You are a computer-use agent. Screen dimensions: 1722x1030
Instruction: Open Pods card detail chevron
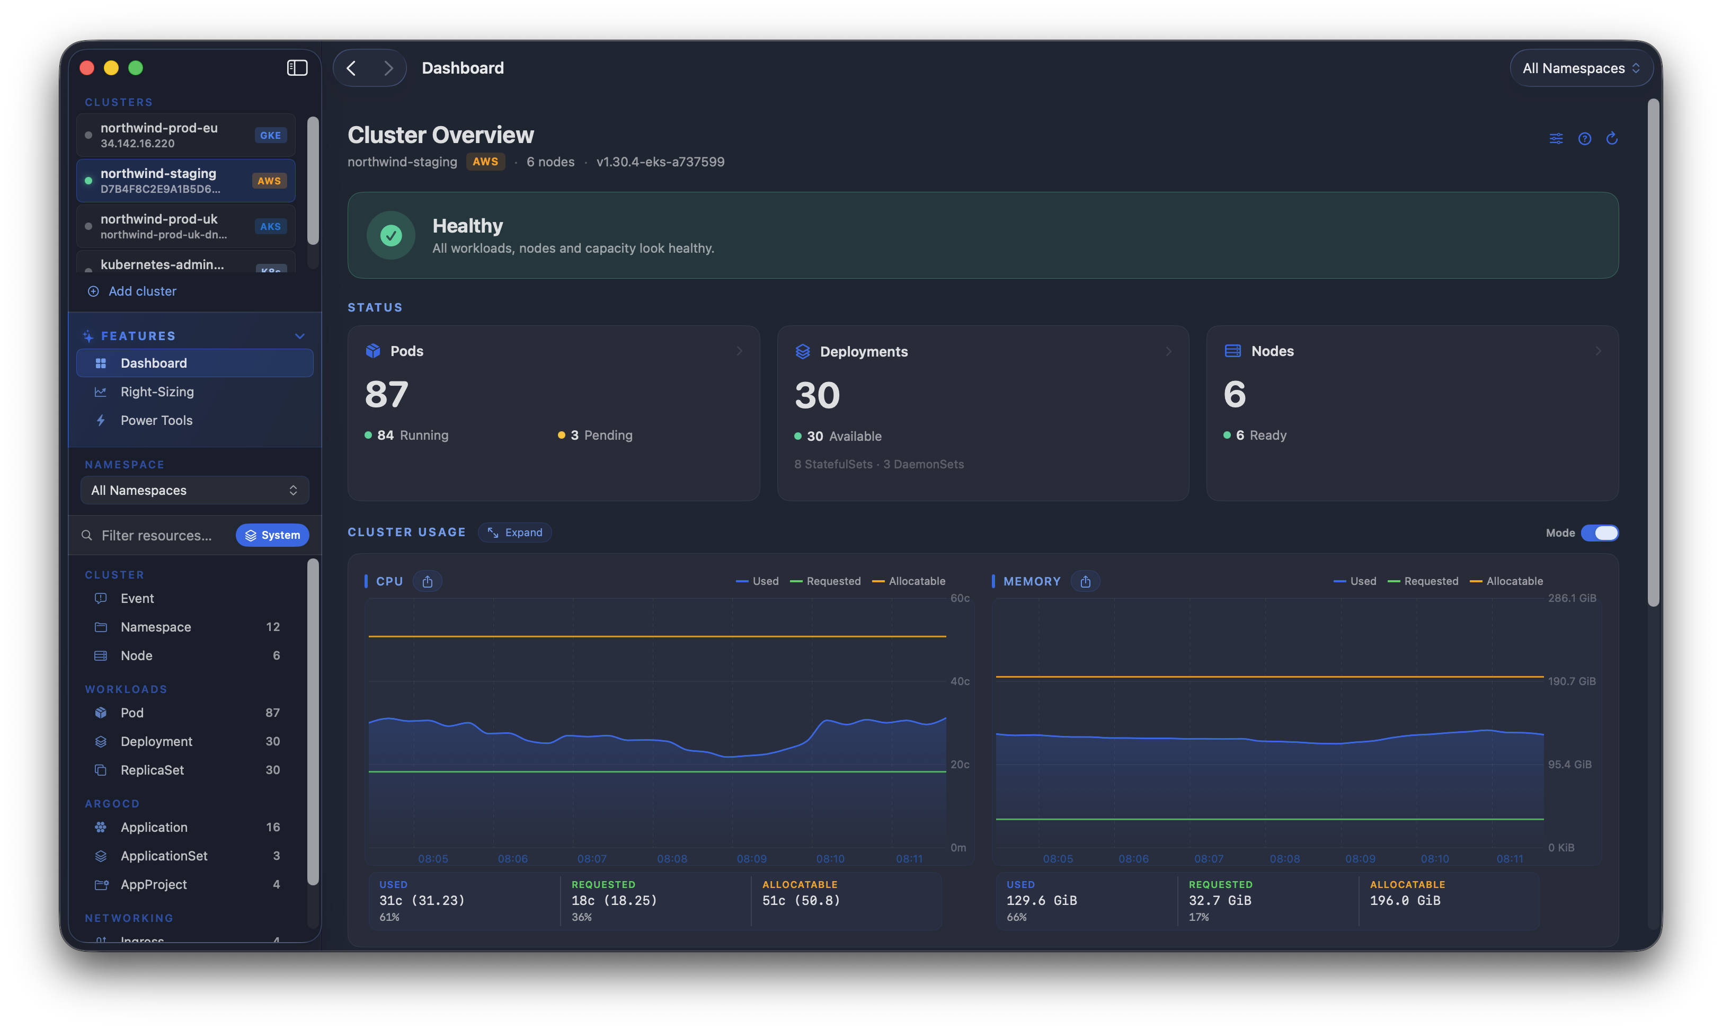click(x=740, y=351)
